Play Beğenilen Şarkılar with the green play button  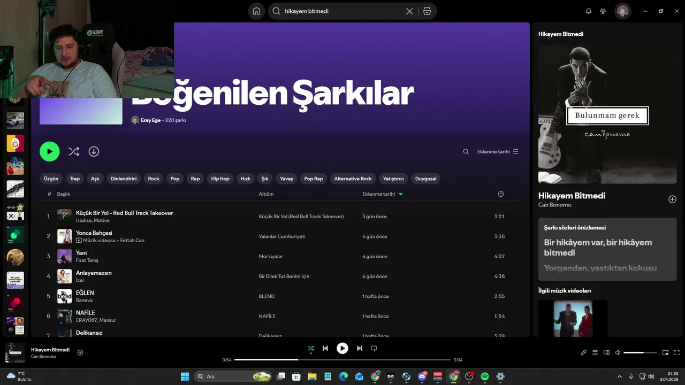(49, 151)
